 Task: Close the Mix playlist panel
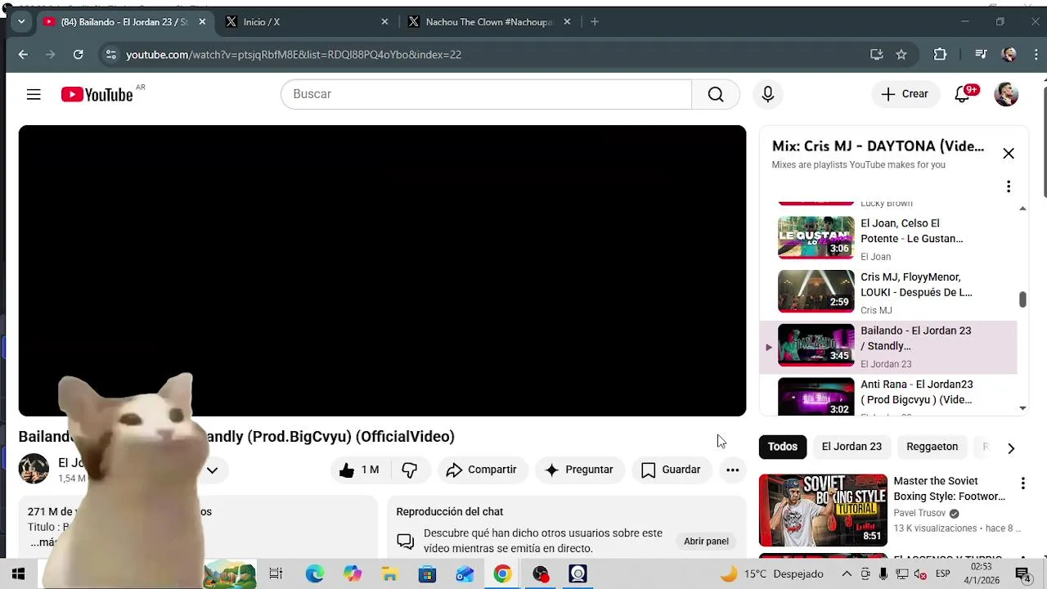pos(1009,153)
